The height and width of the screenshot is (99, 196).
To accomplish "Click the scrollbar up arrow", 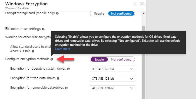I will (x=143, y=13).
